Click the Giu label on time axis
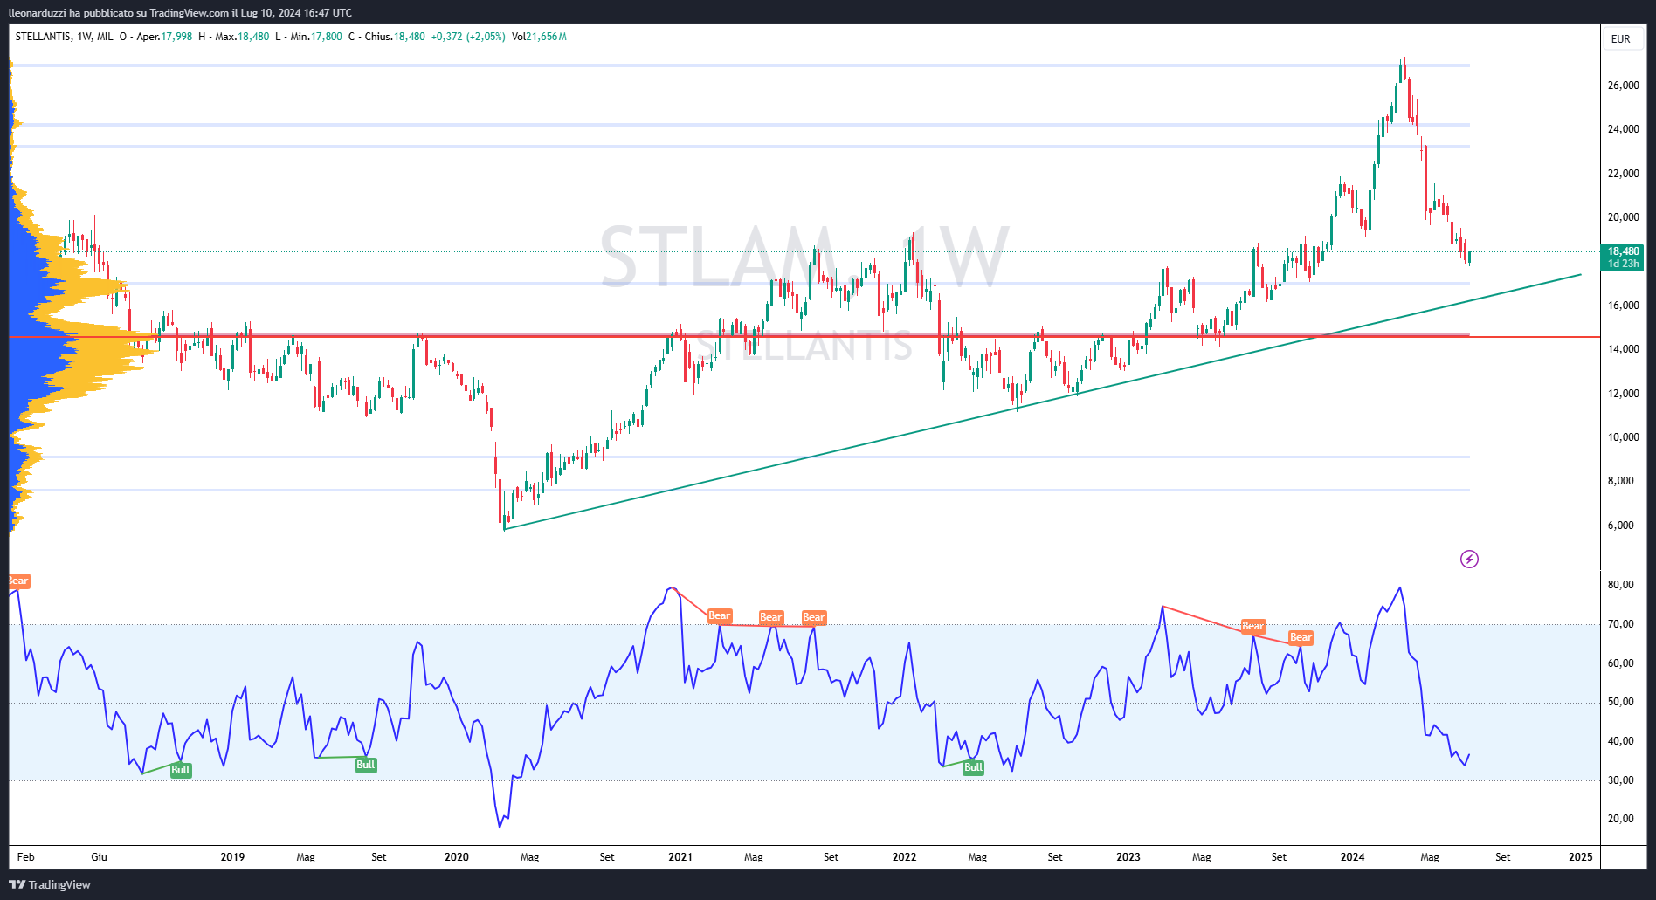This screenshot has width=1656, height=900. point(100,857)
